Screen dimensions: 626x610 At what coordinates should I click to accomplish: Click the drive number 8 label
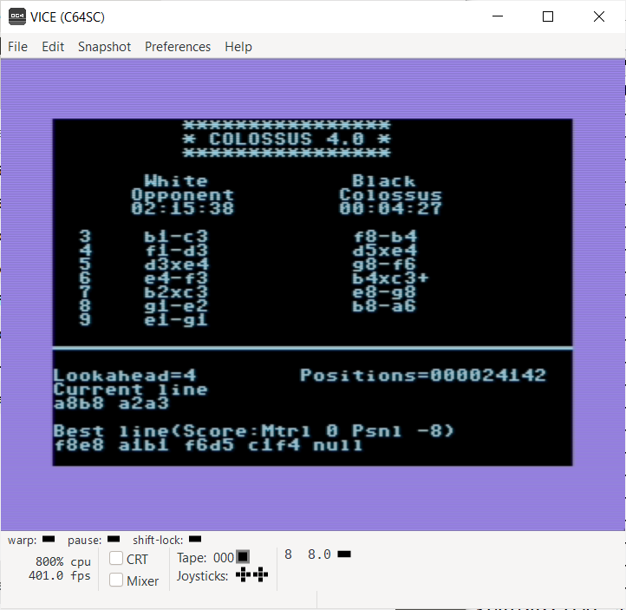click(x=288, y=554)
